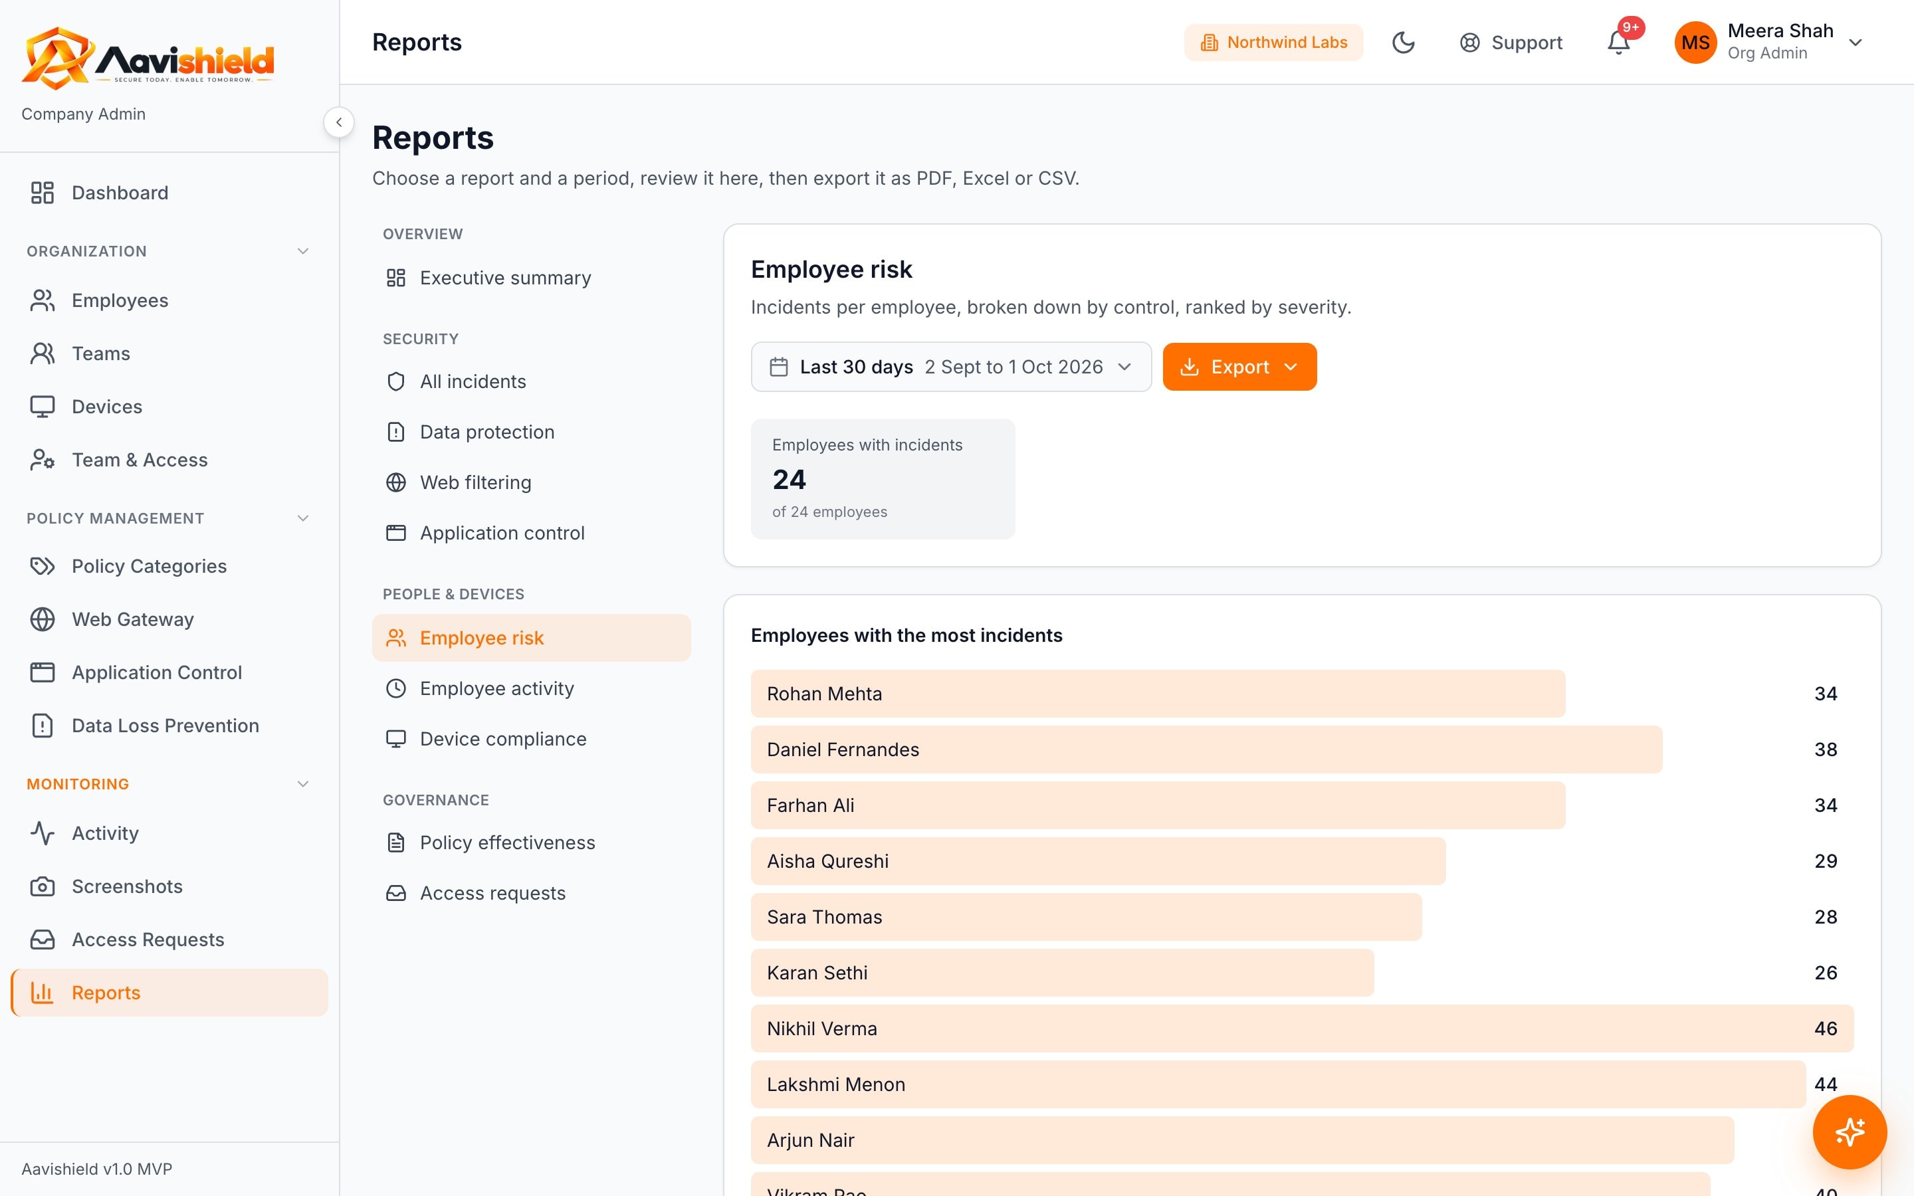The height and width of the screenshot is (1196, 1914).
Task: Select the Executive summary report
Action: pos(531,278)
